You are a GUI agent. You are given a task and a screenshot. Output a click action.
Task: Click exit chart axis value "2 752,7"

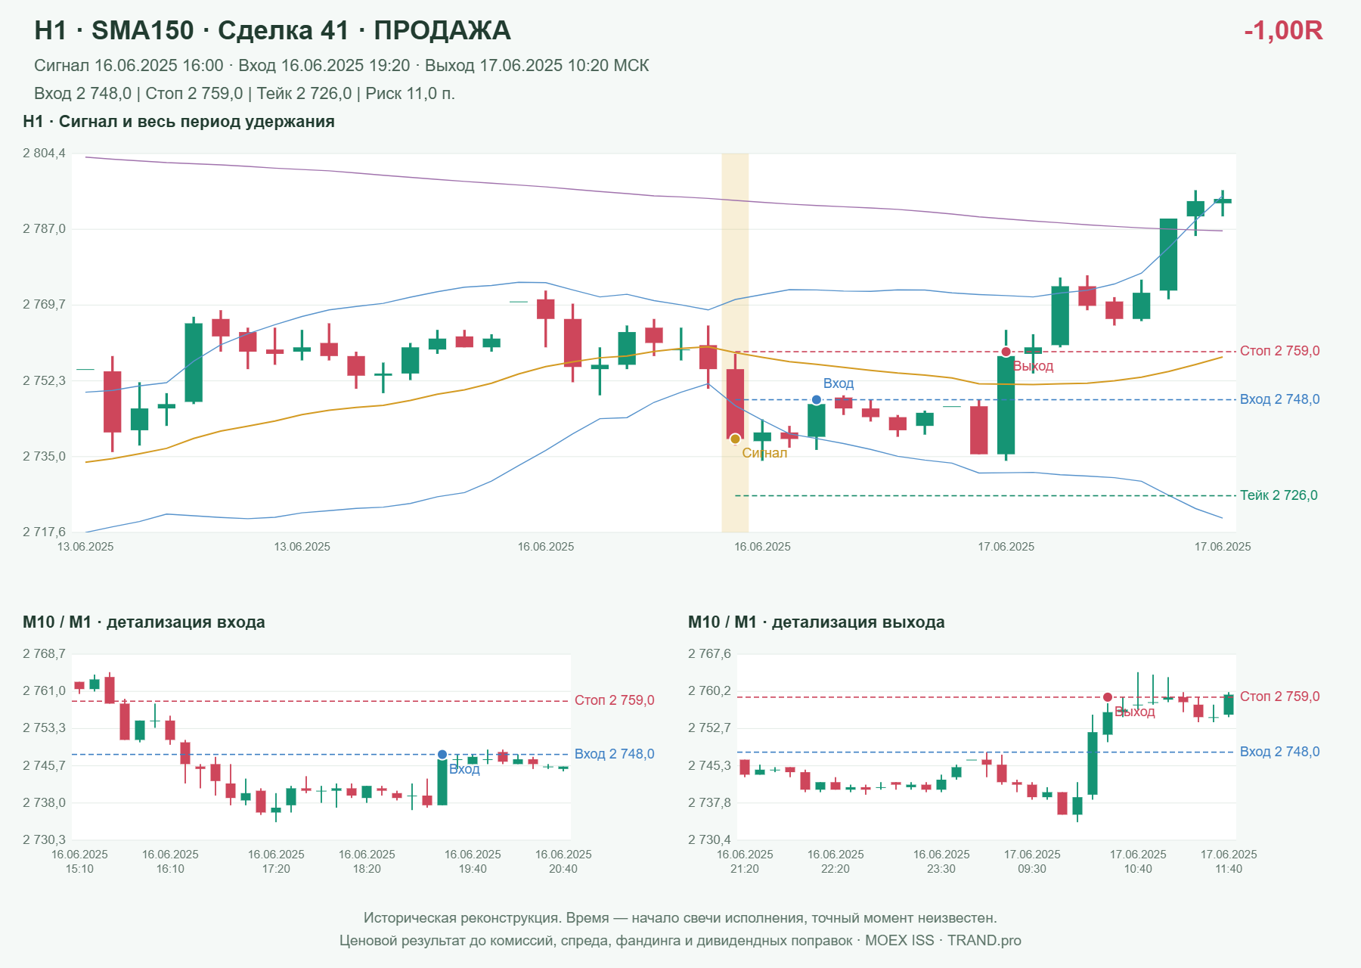click(709, 728)
